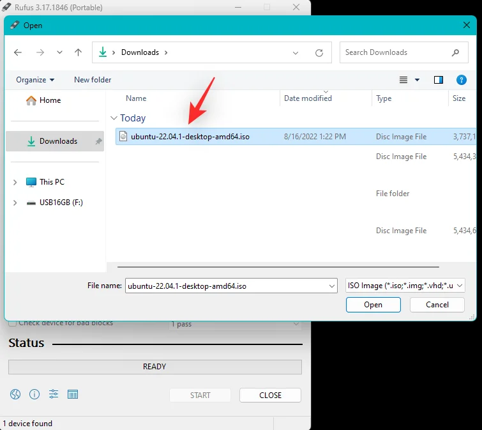Open Rufus language globe icon

(x=15, y=394)
